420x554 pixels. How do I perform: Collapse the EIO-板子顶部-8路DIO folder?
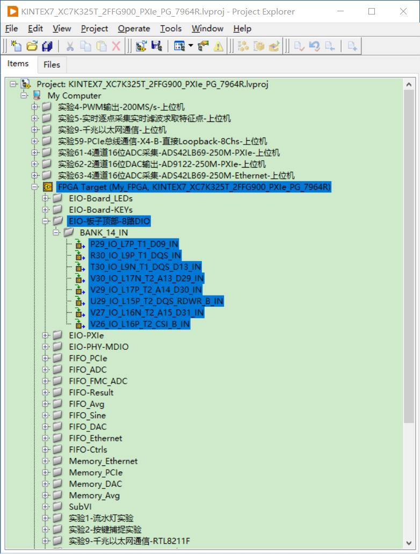click(45, 221)
